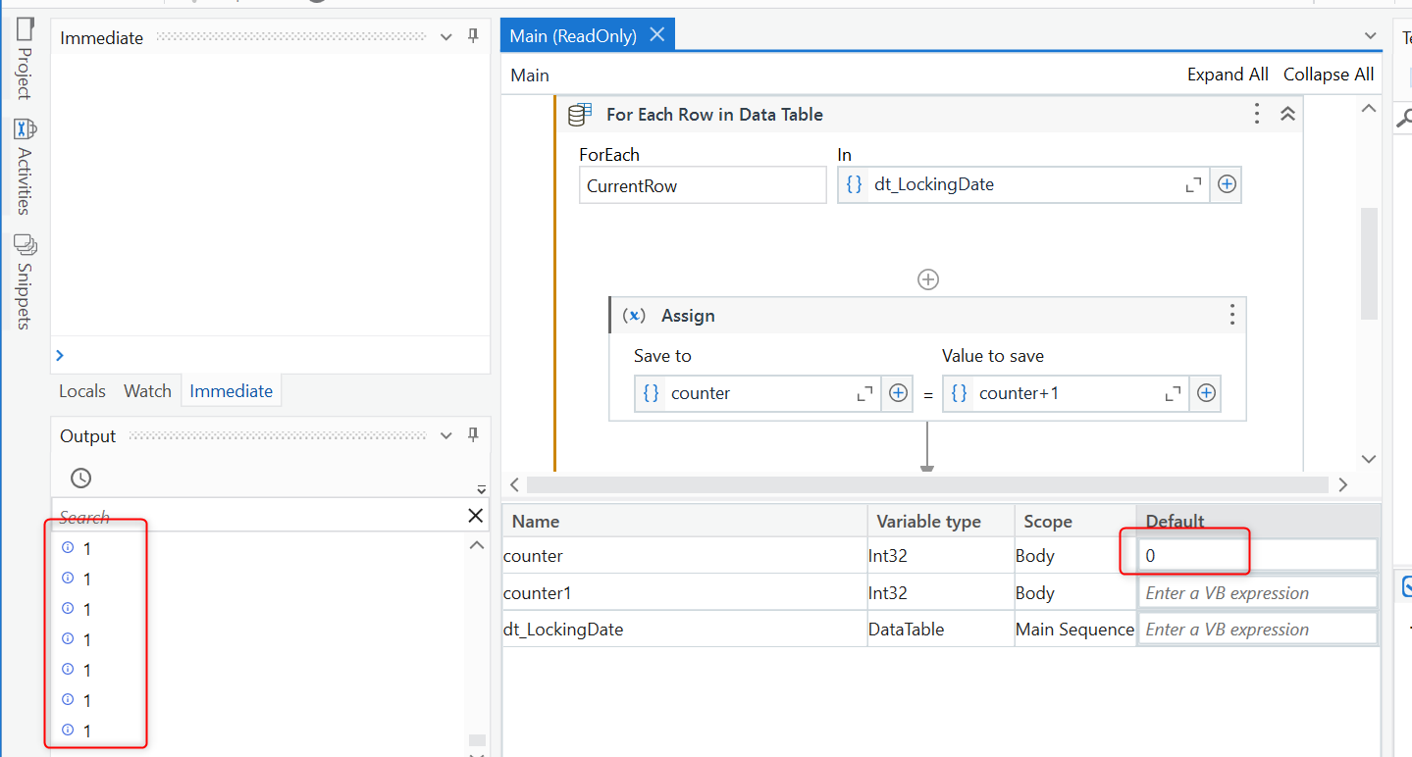This screenshot has height=757, width=1412.
Task: Click the designer scroll down arrow
Action: [x=1369, y=458]
